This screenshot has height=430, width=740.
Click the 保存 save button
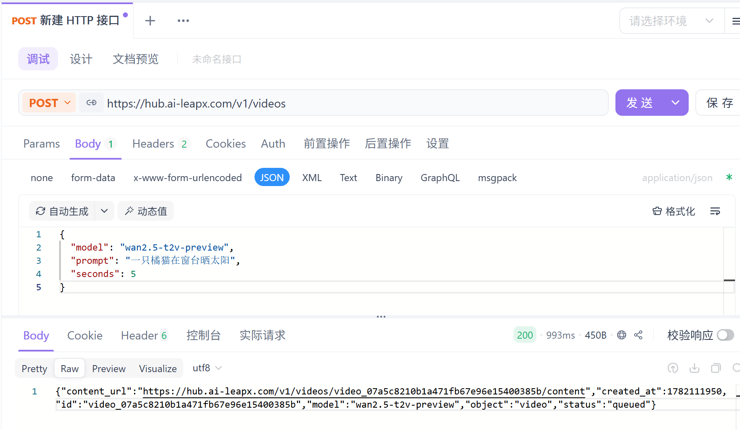[719, 103]
